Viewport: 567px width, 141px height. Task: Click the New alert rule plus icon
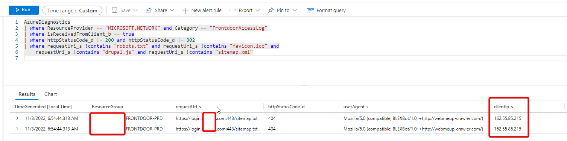pyautogui.click(x=185, y=11)
